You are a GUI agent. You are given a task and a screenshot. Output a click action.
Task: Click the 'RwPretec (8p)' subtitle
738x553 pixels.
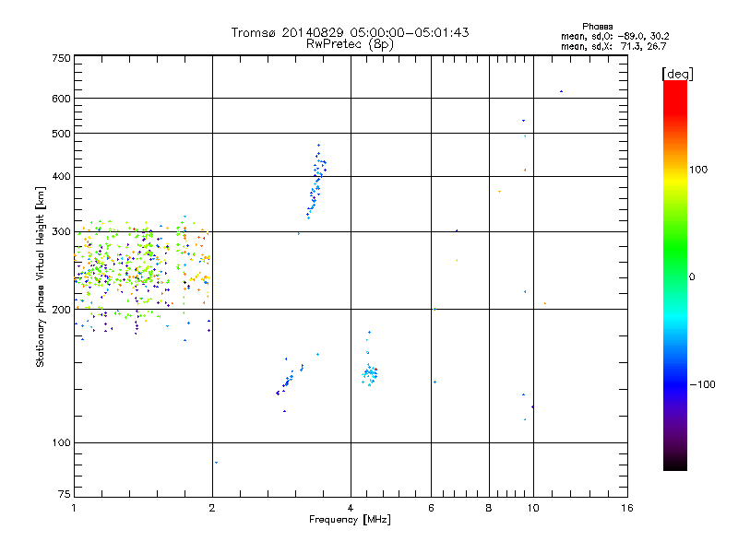pos(350,44)
